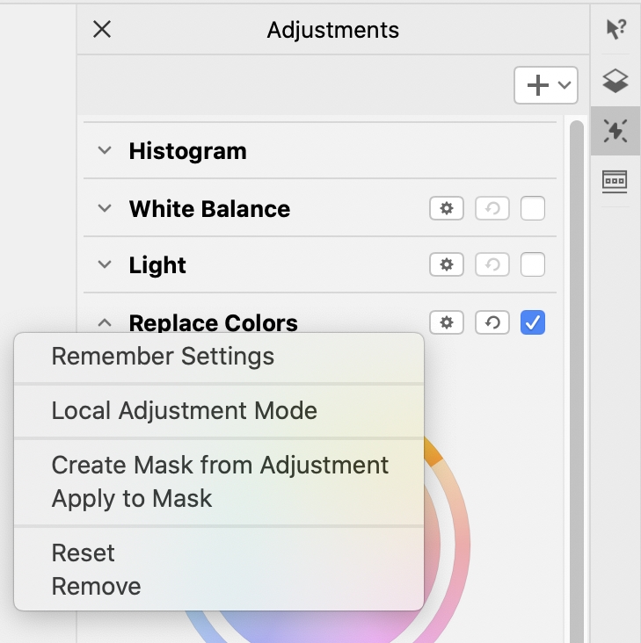
Task: Open the add adjustment plus dropdown
Action: 545,85
